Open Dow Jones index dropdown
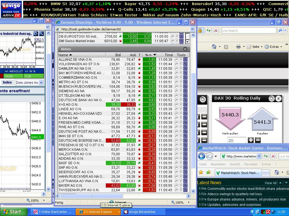The image size is (289, 216). [x=41, y=83]
